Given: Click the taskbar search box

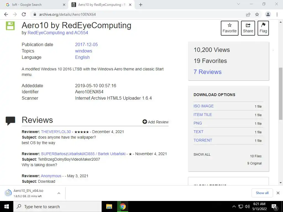Looking at the screenshot, I should (x=57, y=206).
